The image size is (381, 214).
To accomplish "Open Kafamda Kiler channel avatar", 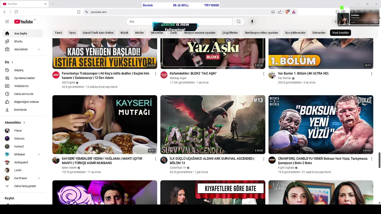I will coord(164,75).
